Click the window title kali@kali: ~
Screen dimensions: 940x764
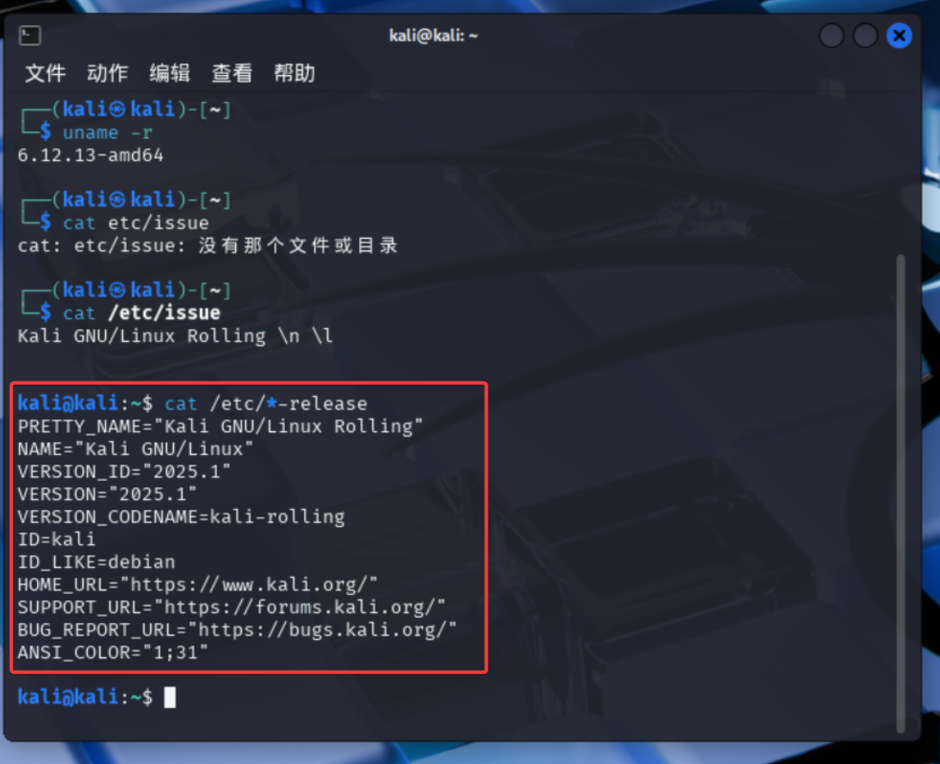[432, 35]
